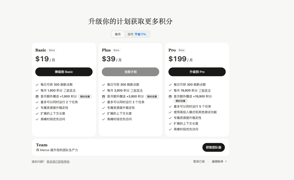294x180 pixels.
Task: Click checkmark beside Basic 专属资源提升稳定性
Action: click(37, 108)
